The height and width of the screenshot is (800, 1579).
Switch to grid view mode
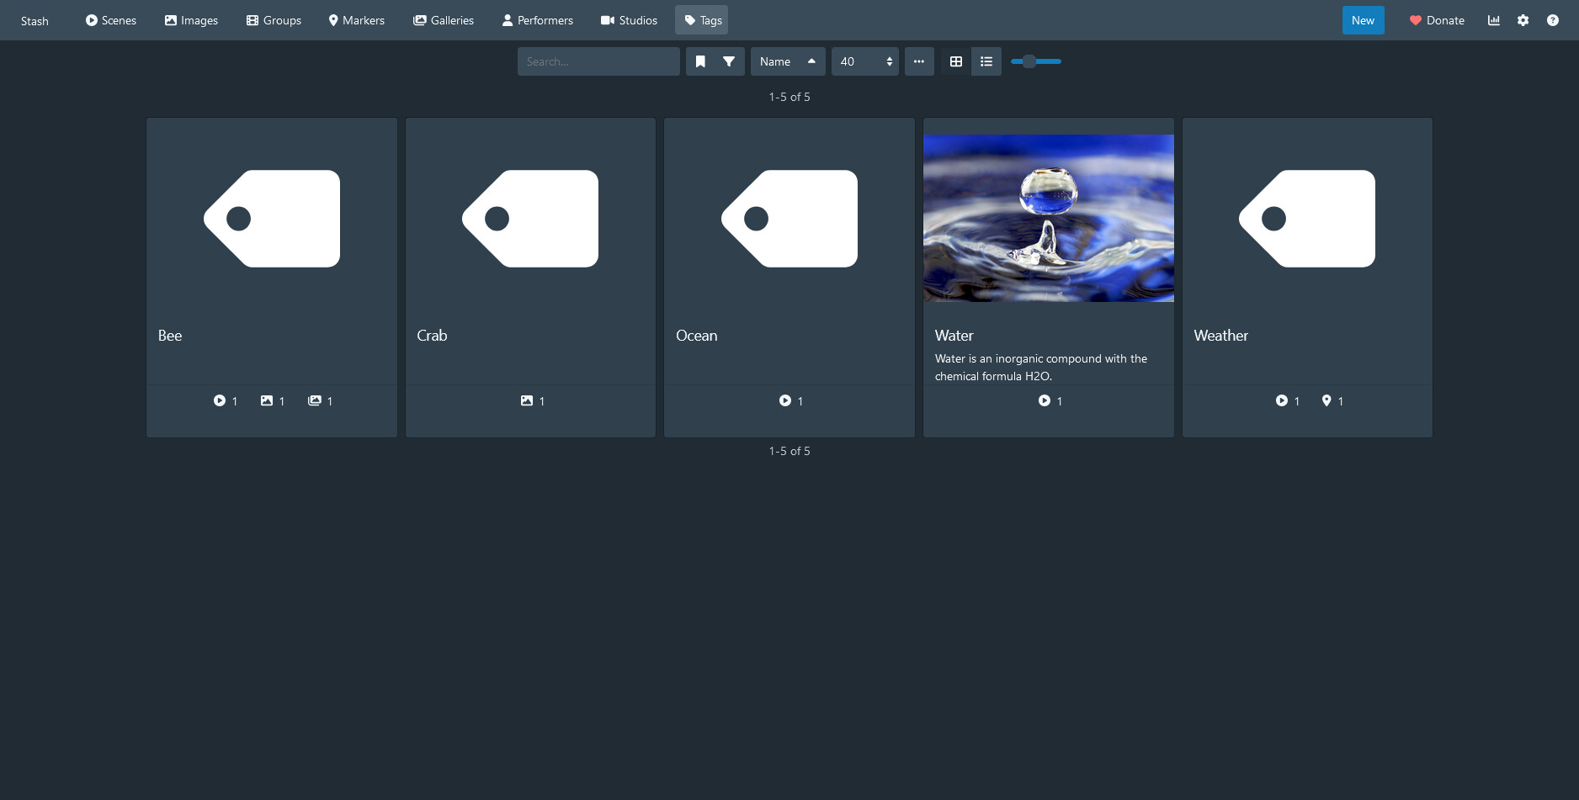(x=956, y=61)
